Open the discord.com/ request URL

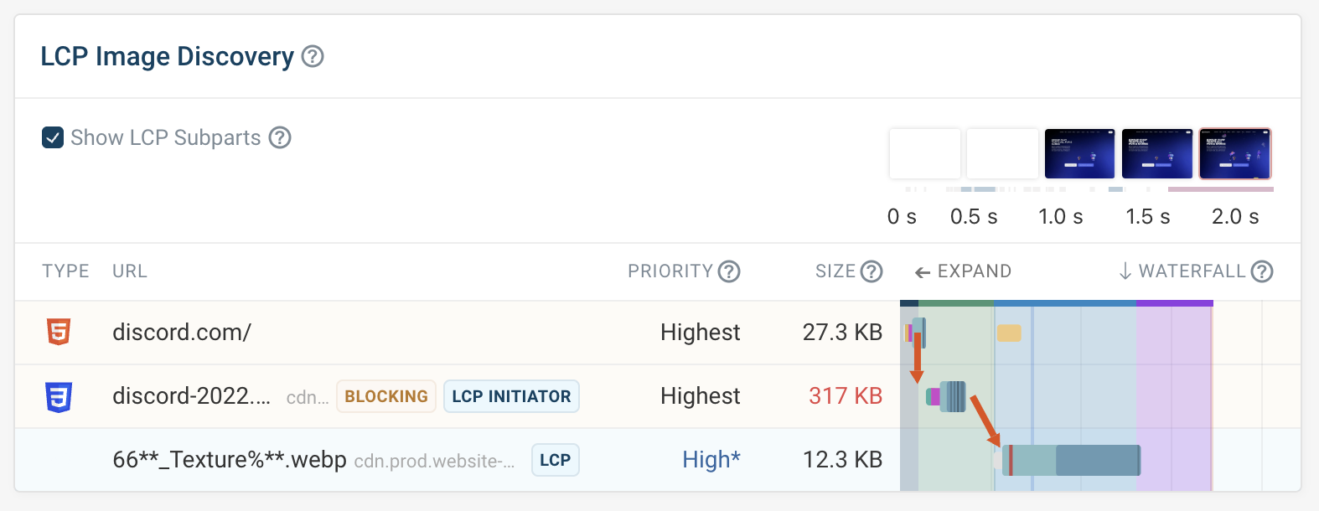pyautogui.click(x=182, y=333)
